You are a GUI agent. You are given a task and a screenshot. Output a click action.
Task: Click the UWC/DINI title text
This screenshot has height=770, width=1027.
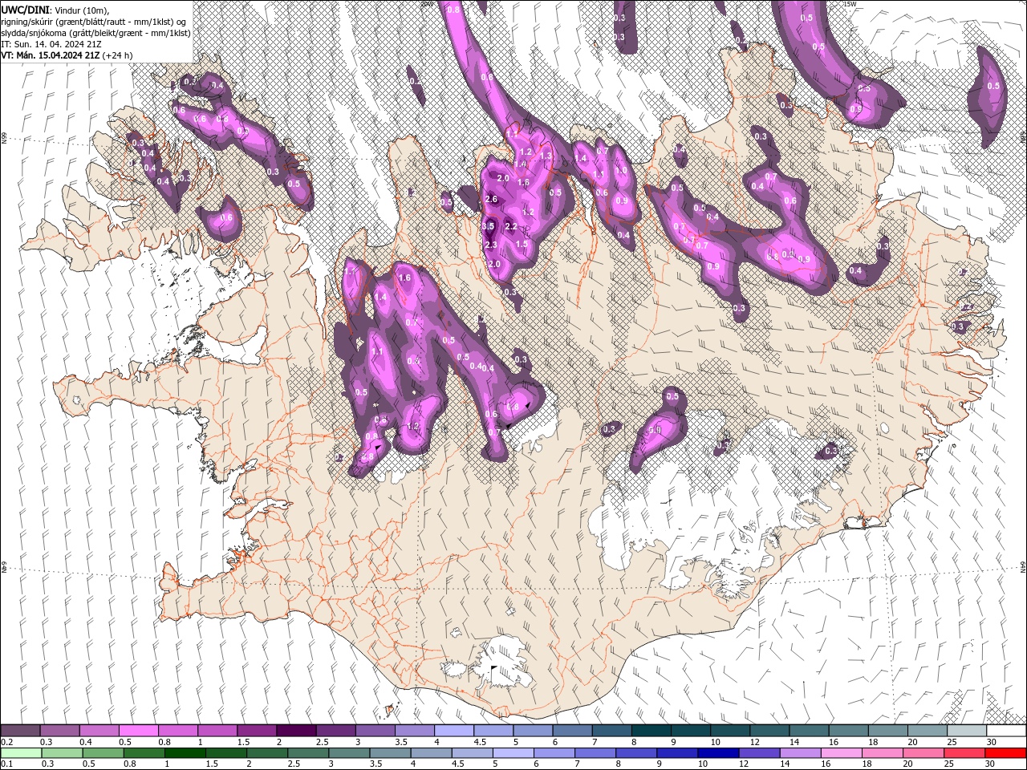tap(26, 9)
